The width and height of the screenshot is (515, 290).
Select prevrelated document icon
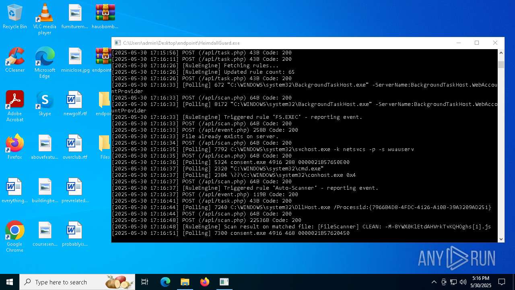click(75, 191)
